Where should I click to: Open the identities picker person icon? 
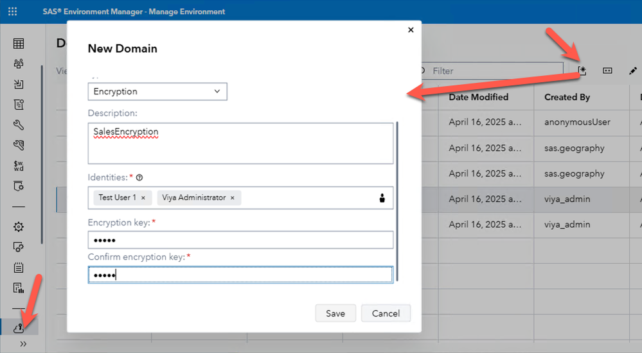tap(382, 198)
